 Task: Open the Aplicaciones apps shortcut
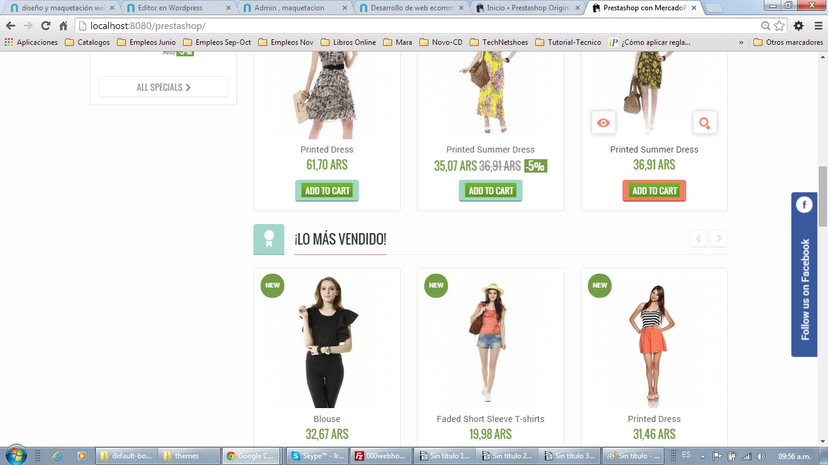pyautogui.click(x=31, y=42)
